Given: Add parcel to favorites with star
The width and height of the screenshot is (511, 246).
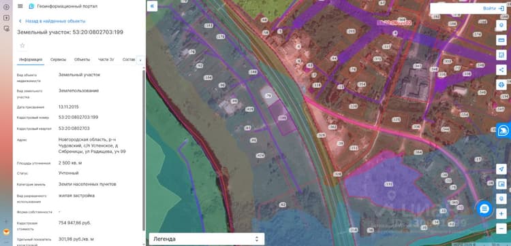Looking at the screenshot, I should pyautogui.click(x=22, y=46).
